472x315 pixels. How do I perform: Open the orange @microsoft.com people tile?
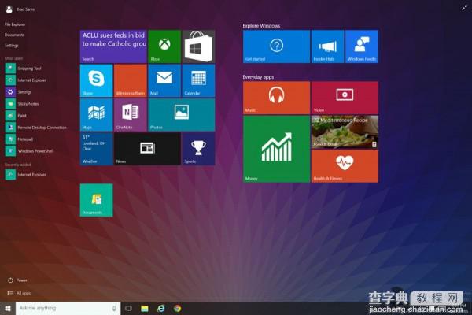131,80
